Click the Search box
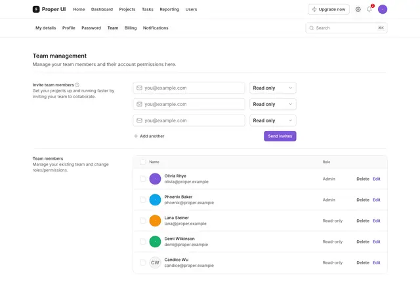 pos(346,28)
